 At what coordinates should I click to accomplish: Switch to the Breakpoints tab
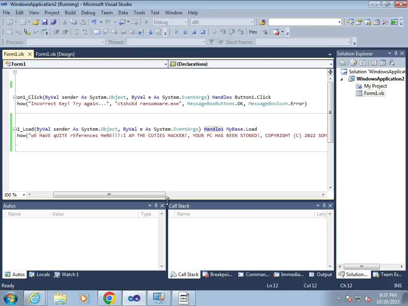pos(218,275)
